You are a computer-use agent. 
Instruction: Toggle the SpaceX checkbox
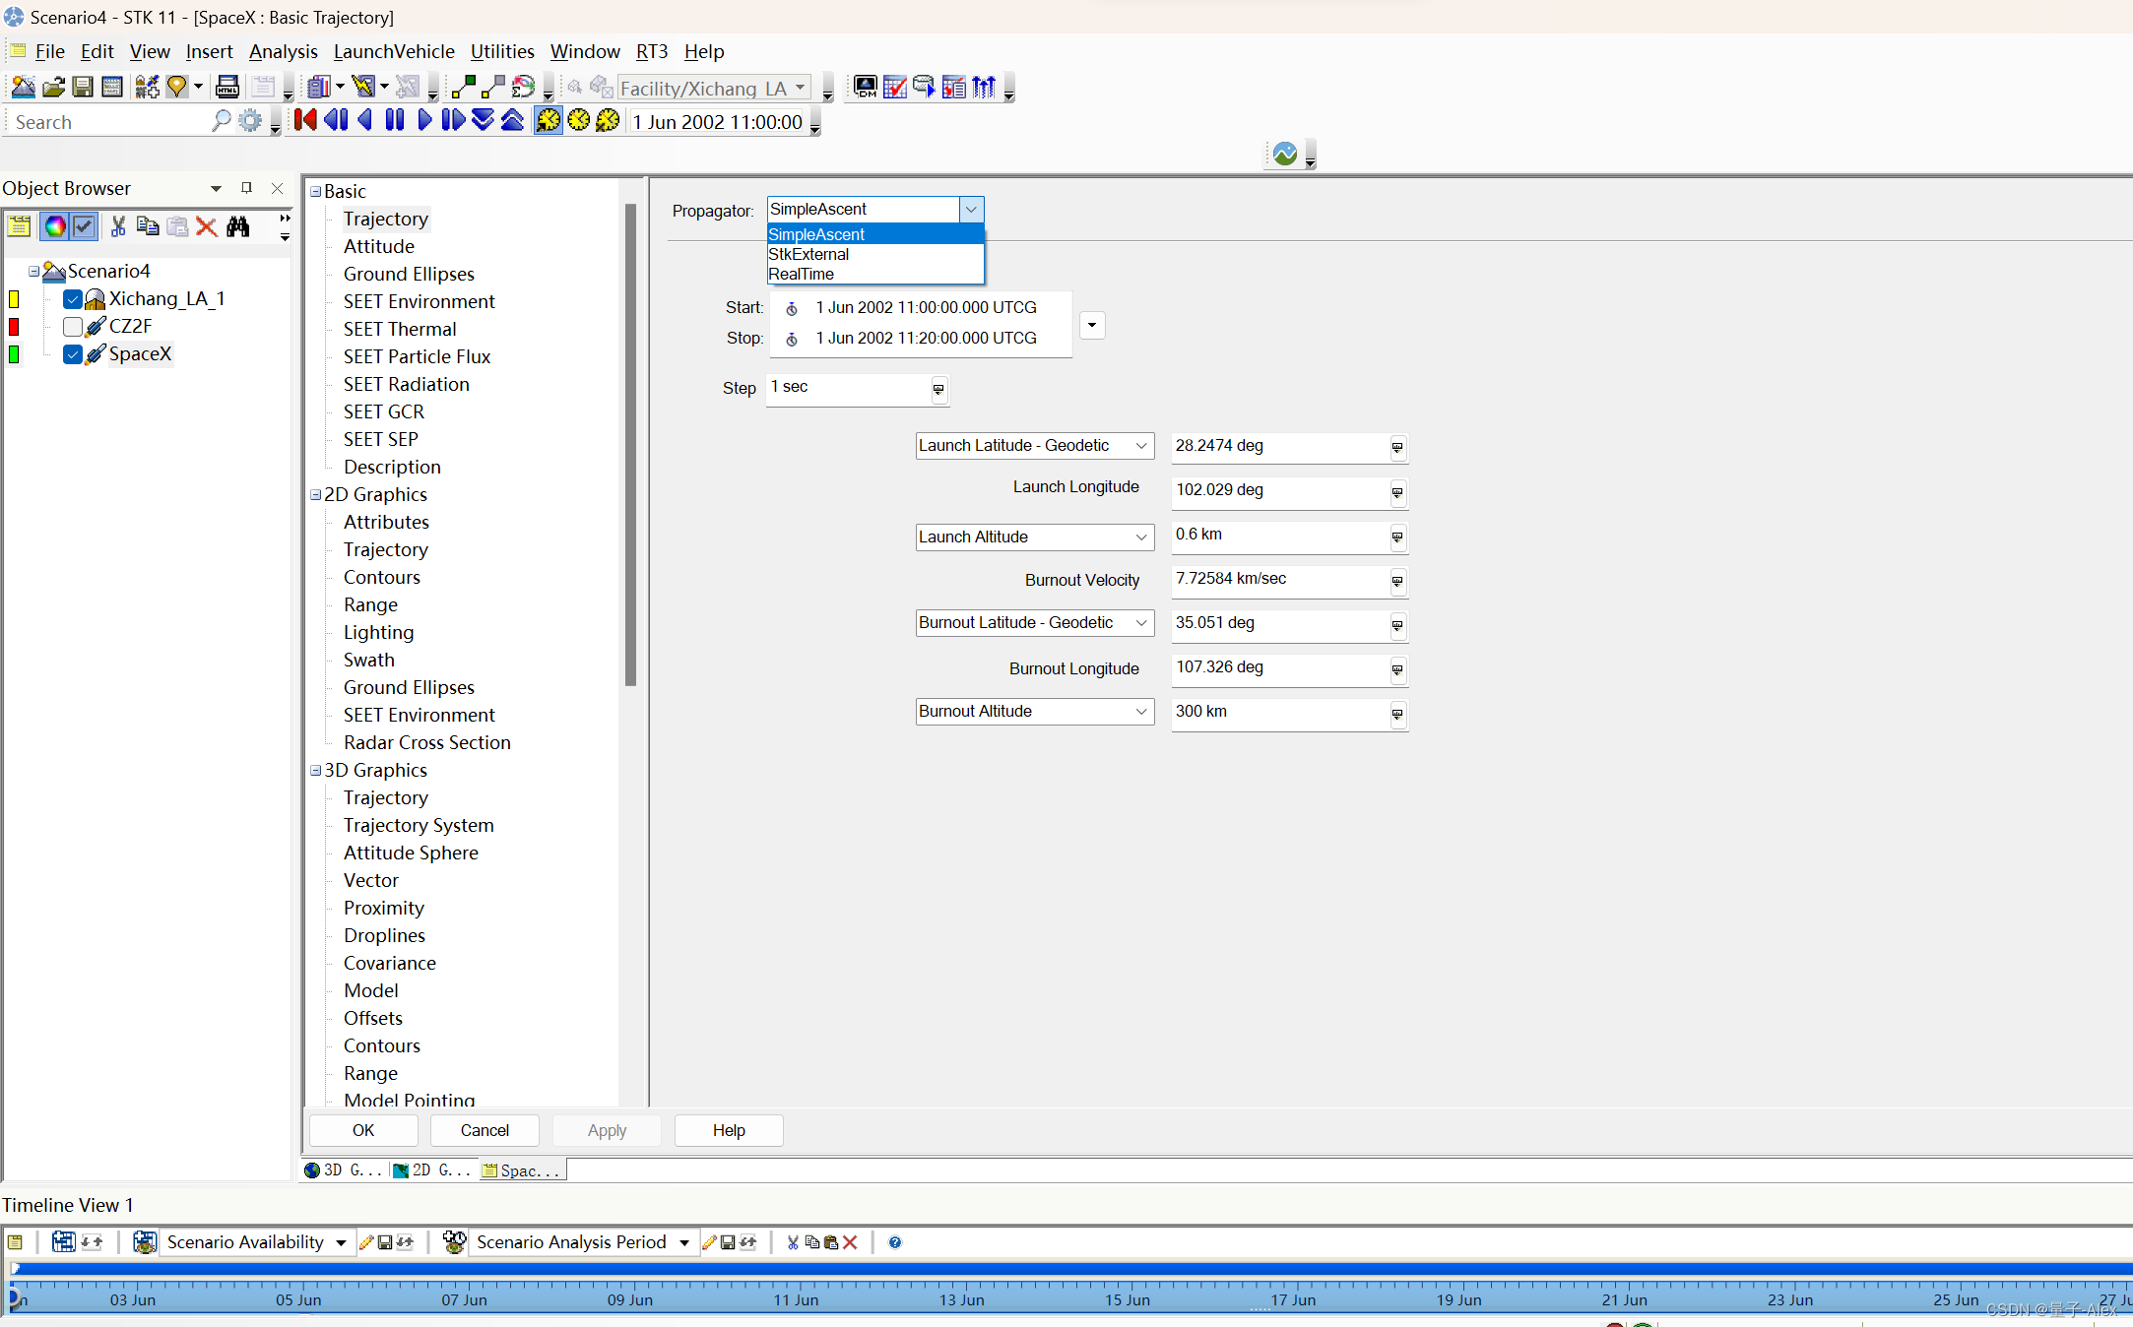pos(73,354)
